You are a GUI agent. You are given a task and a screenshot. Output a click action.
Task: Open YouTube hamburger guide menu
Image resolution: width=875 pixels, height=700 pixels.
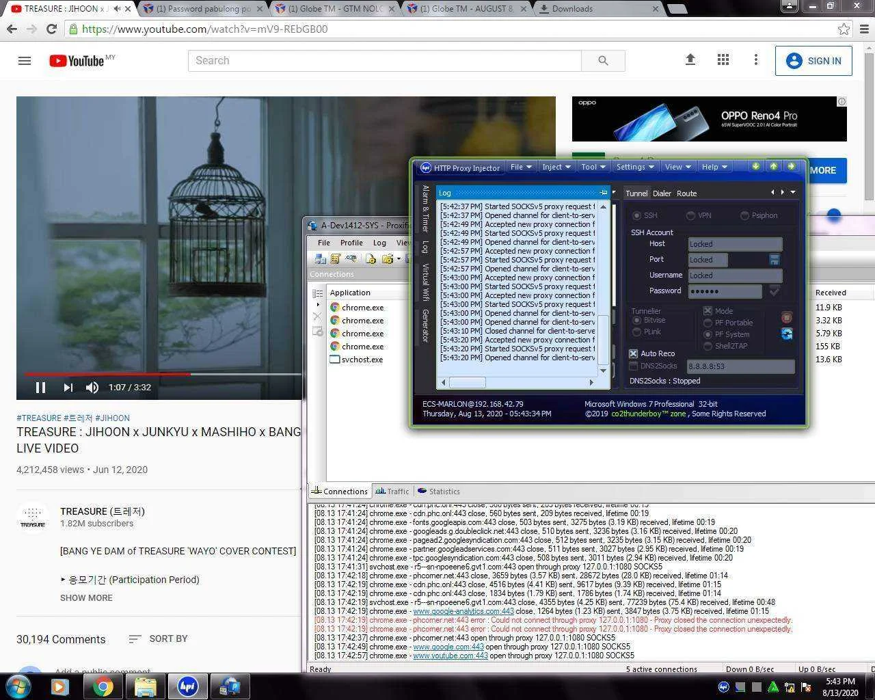click(x=25, y=61)
